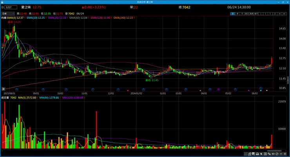Switch to the 週 weekly period tab
This screenshot has height=157, width=290.
[x=237, y=14]
